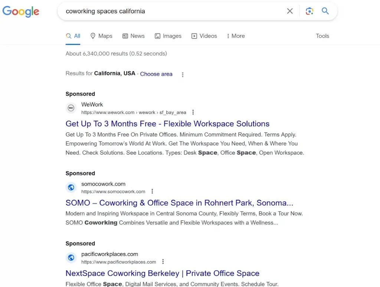Open the SOMO Coworking & Office Space result

[x=179, y=203]
